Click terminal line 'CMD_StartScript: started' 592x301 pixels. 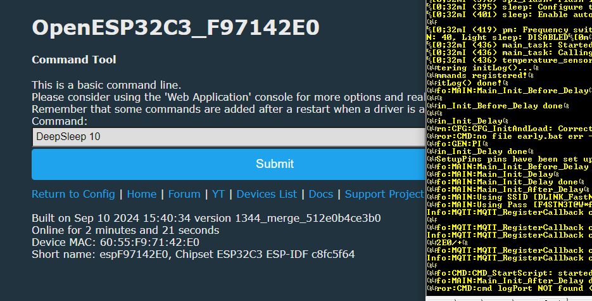click(x=509, y=273)
